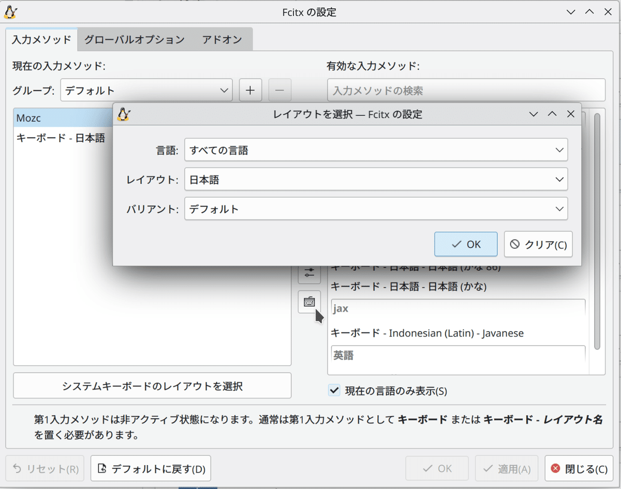
Task: Click the penguin icon in the main Fcitx window title bar
Action: tap(10, 12)
